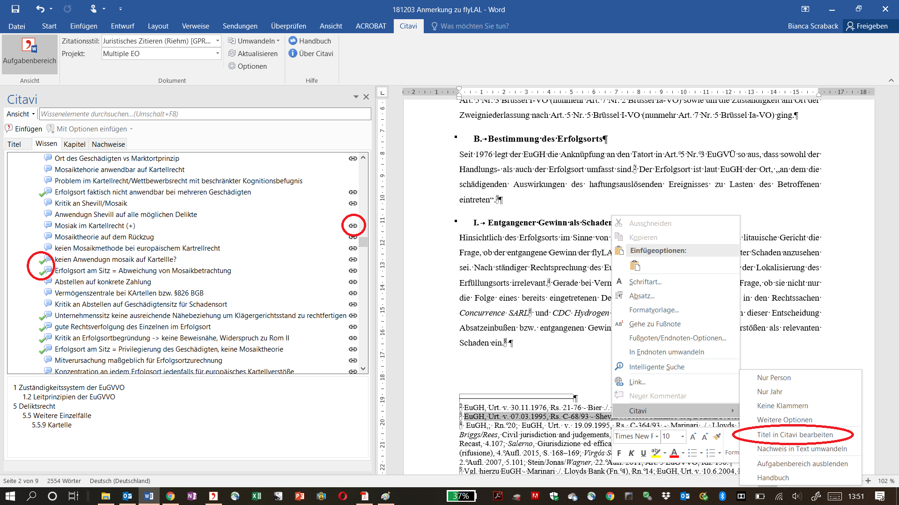Click Freigeben share button
The height and width of the screenshot is (505, 899).
pos(867,26)
